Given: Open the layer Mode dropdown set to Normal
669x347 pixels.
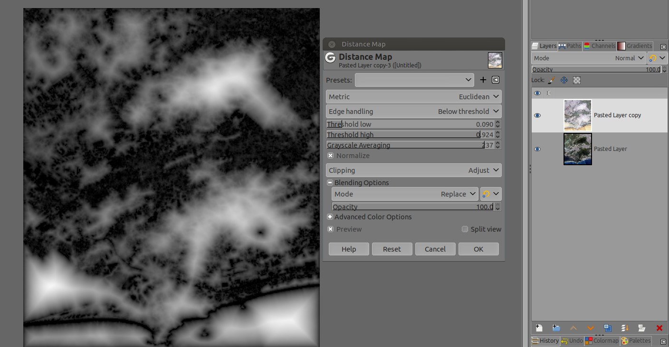Looking at the screenshot, I should coord(589,58).
